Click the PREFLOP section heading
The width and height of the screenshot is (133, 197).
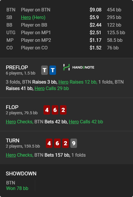tap(17, 68)
